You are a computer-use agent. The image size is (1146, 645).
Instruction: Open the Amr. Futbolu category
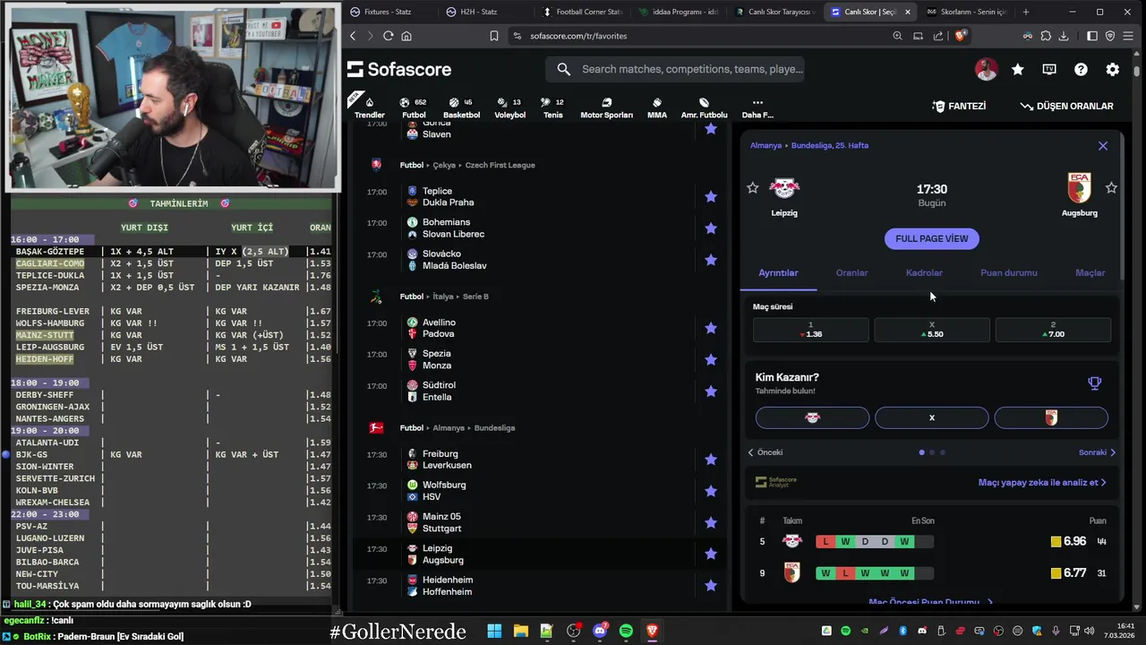[704, 107]
